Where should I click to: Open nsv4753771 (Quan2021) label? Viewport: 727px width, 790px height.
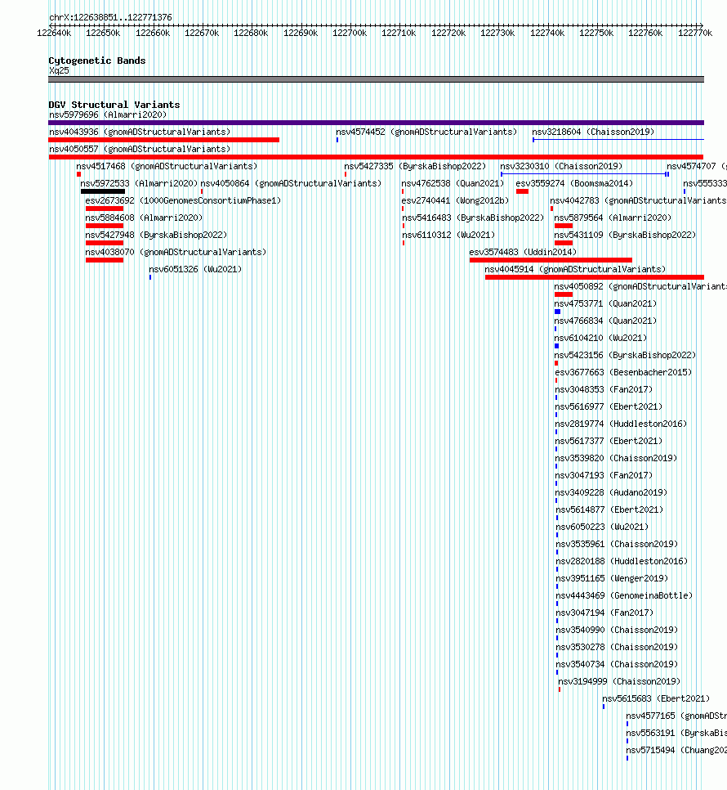pyautogui.click(x=605, y=303)
